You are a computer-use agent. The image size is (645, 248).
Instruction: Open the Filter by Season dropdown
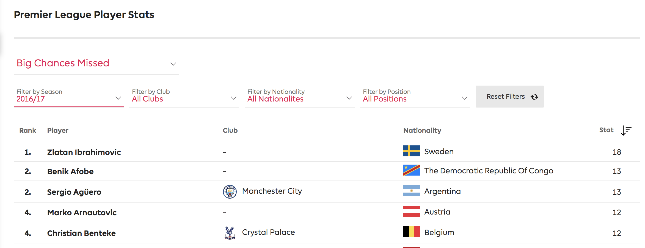coord(69,96)
